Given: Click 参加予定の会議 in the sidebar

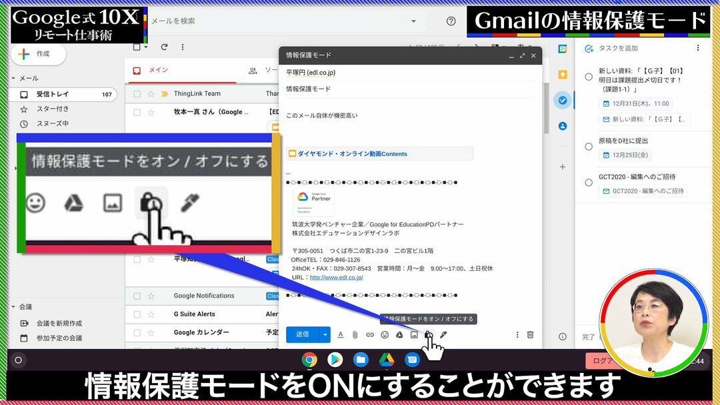Looking at the screenshot, I should click(x=59, y=338).
